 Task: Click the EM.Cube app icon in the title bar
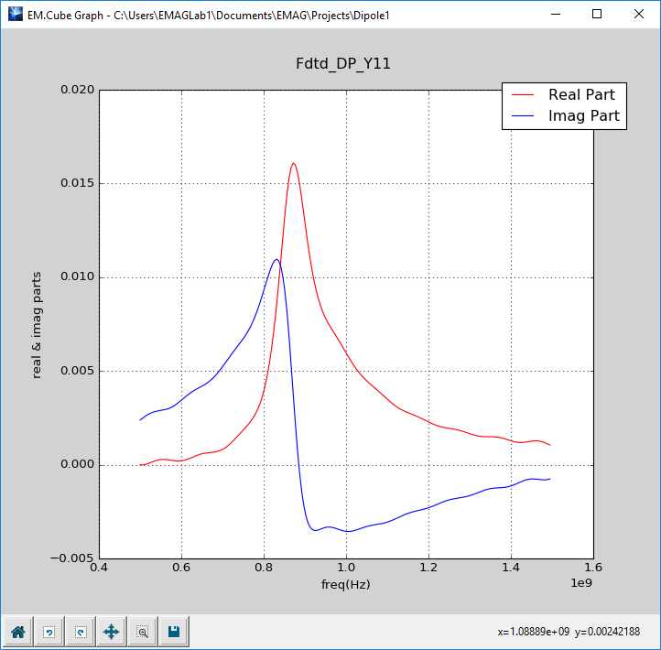coord(14,15)
